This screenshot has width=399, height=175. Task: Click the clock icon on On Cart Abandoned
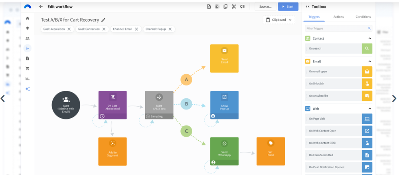coord(102,116)
